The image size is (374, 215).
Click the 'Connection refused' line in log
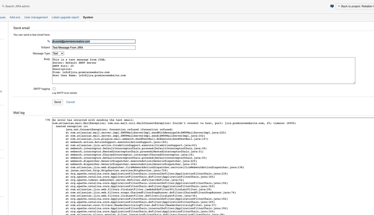tap(119, 129)
